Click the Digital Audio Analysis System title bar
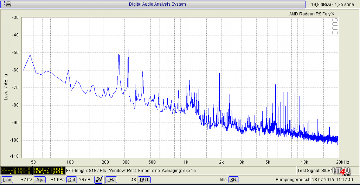The width and height of the screenshot is (360, 185). [157, 4]
